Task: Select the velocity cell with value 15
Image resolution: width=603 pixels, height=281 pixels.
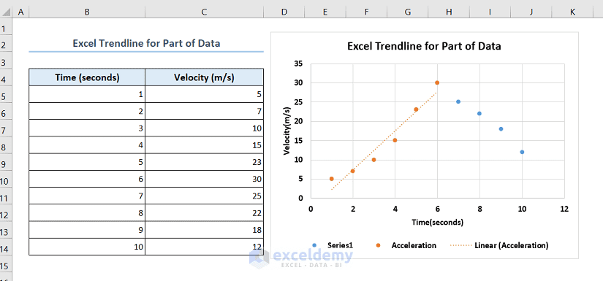Action: (204, 145)
